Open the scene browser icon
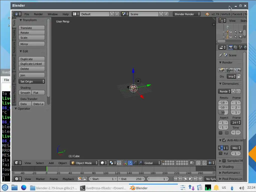Image resolution: width=256 pixels, height=192 pixels. (x=125, y=14)
